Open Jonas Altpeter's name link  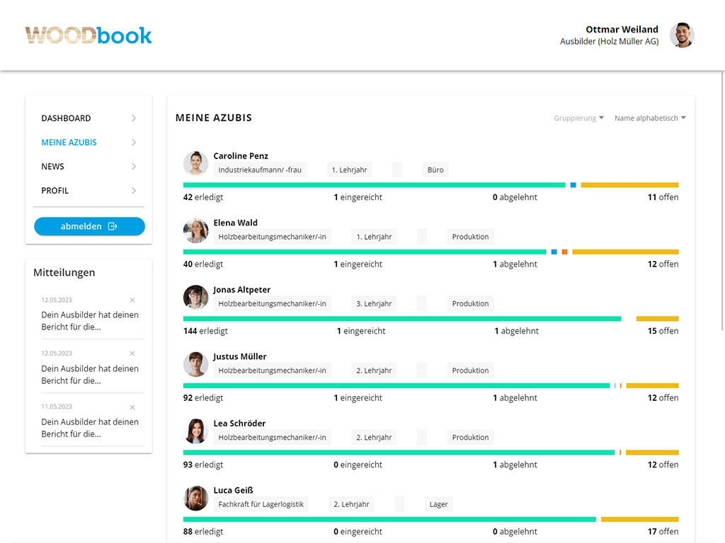tap(242, 290)
